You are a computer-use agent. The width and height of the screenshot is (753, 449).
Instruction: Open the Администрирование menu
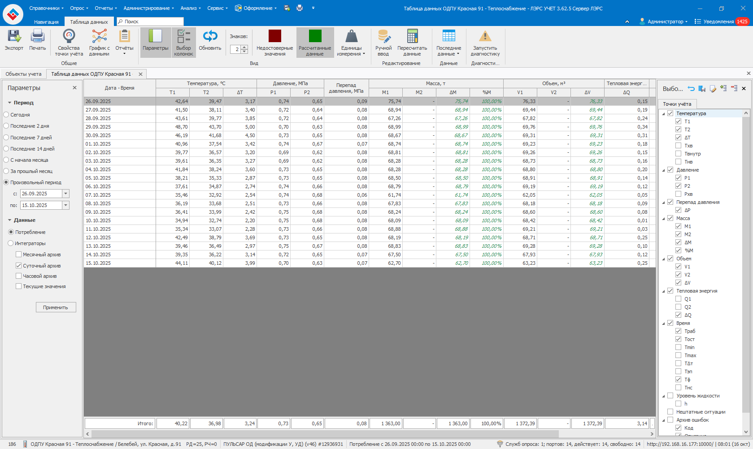[148, 8]
